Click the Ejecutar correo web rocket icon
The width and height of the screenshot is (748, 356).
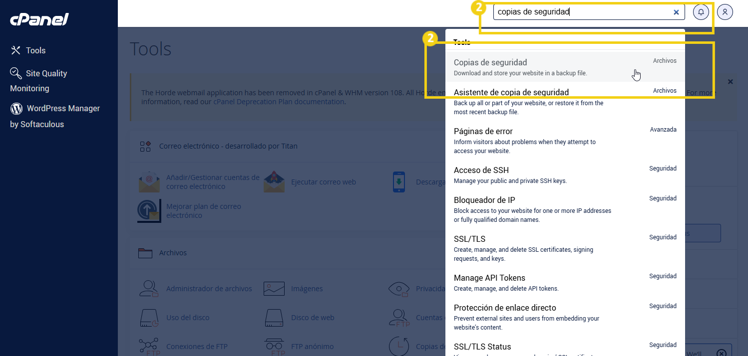pos(274,182)
